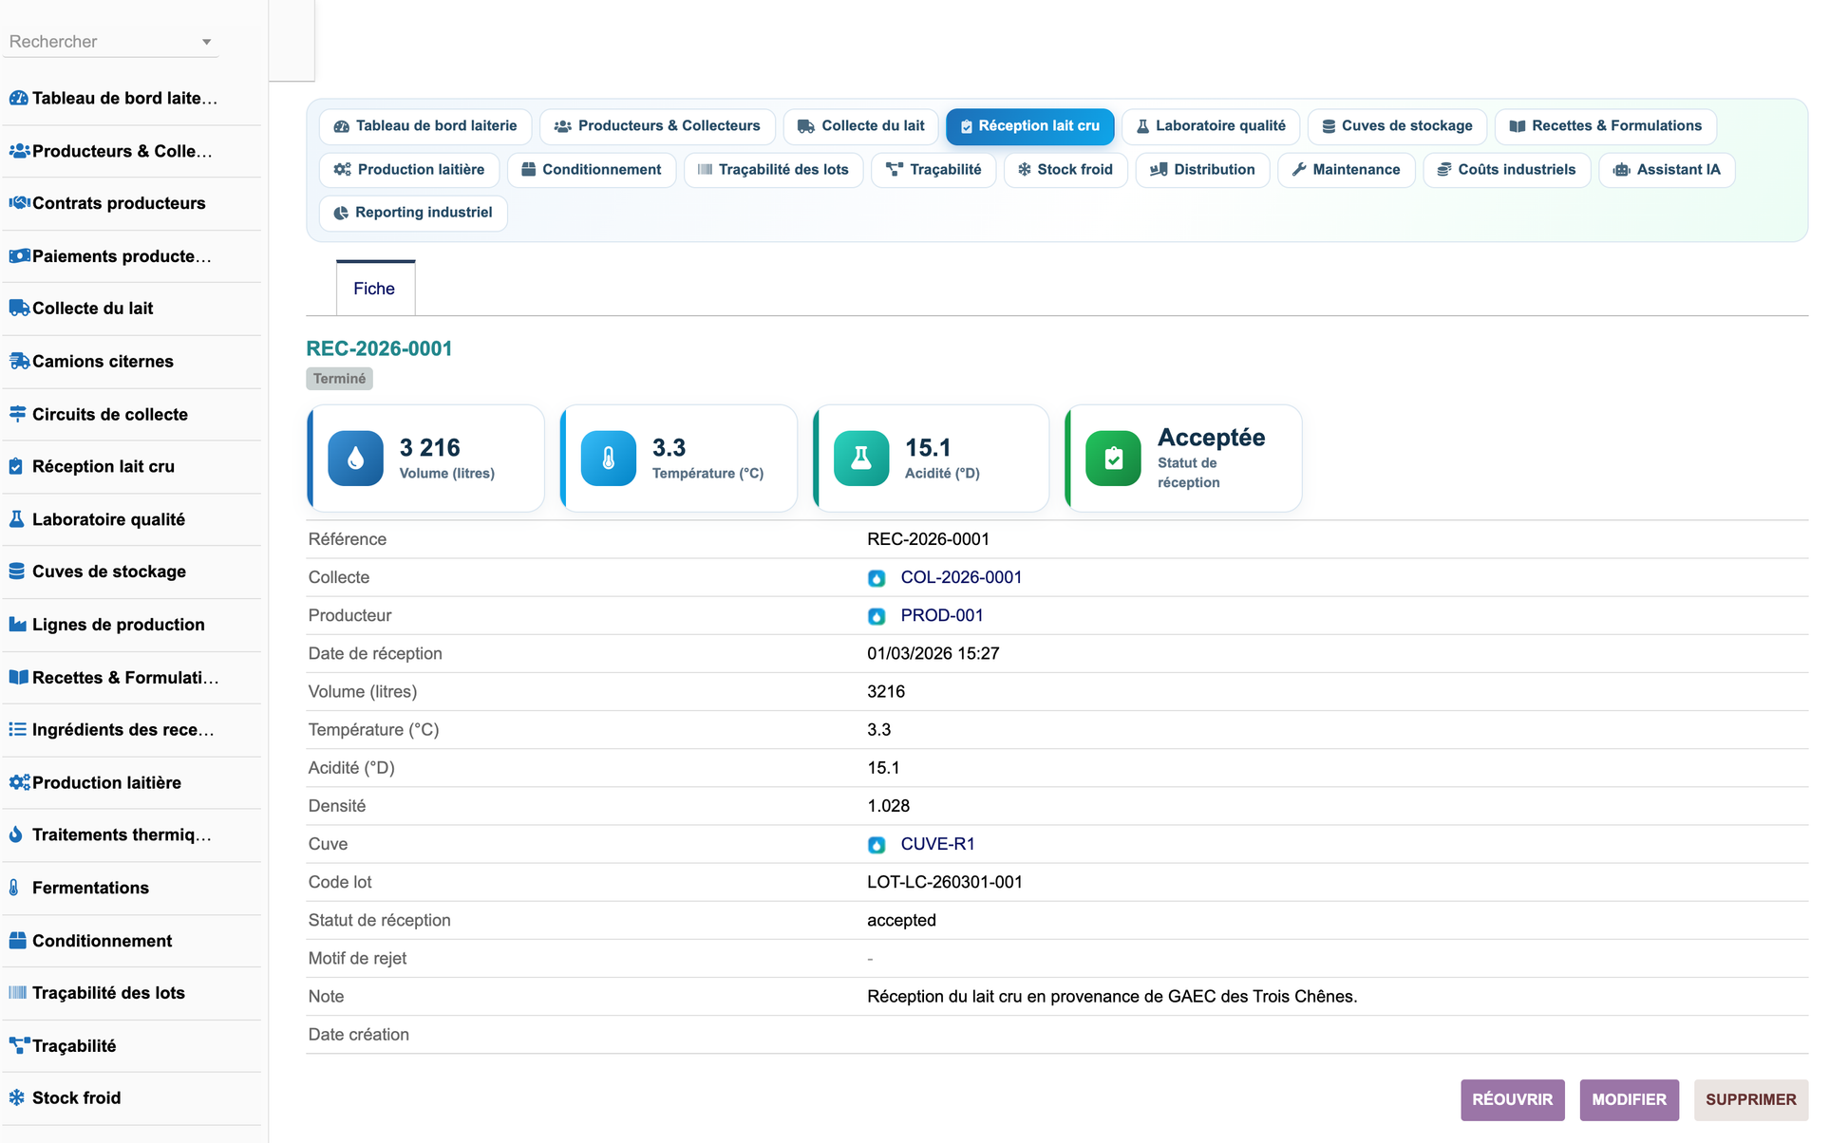
Task: Open the Distribution top tab
Action: 1202,170
